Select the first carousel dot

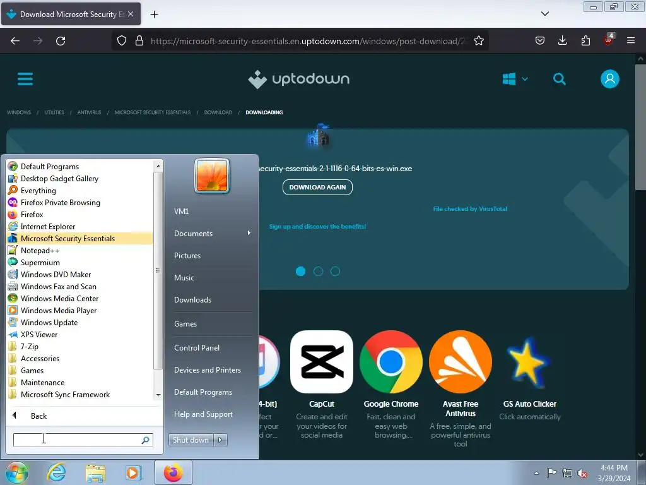tap(301, 271)
